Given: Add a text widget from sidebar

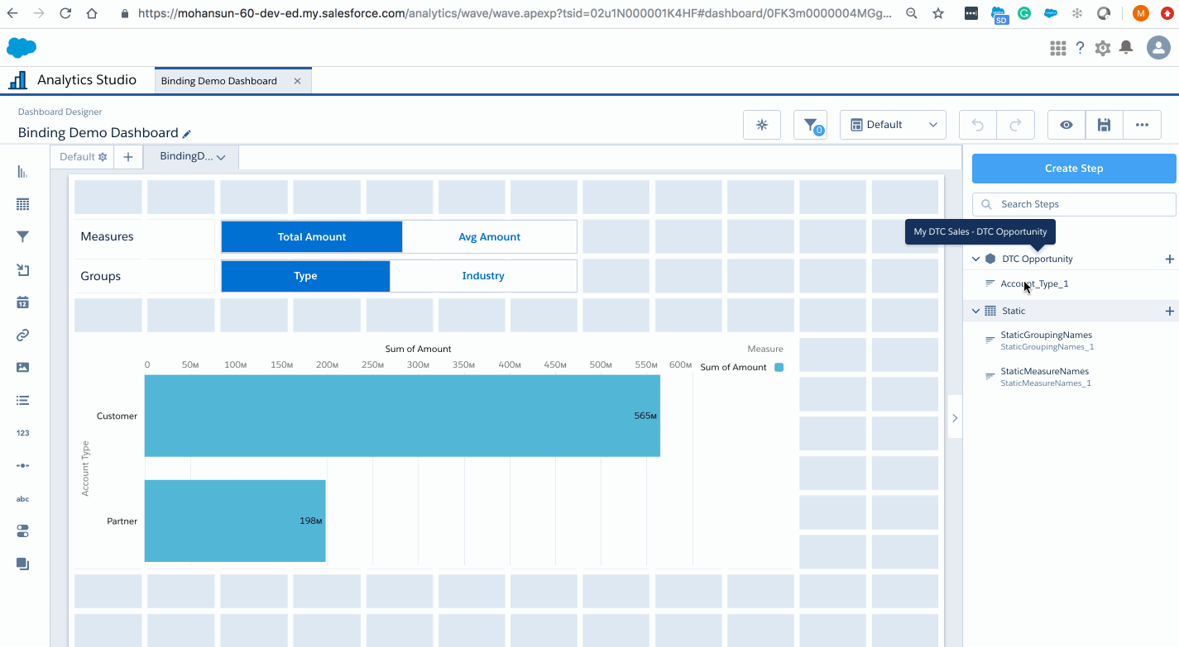Looking at the screenshot, I should coord(22,498).
